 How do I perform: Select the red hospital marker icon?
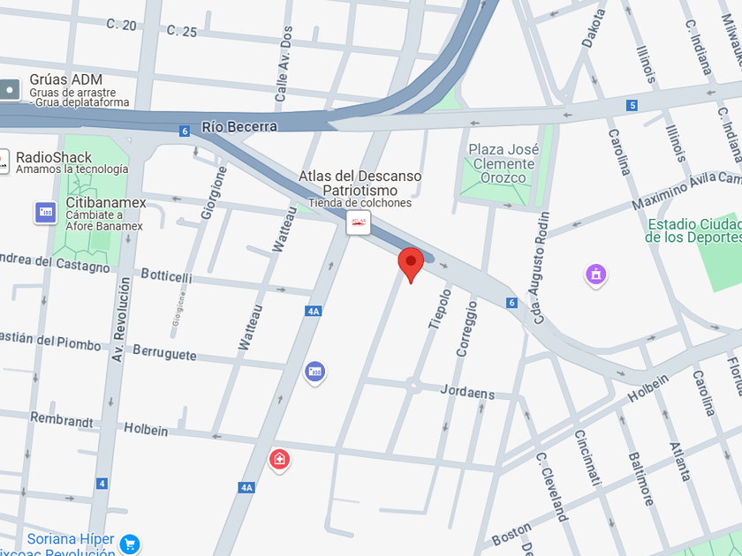coord(279,460)
